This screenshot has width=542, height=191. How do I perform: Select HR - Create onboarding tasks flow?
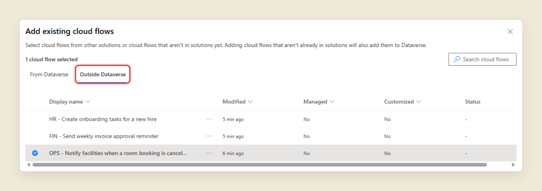click(103, 119)
